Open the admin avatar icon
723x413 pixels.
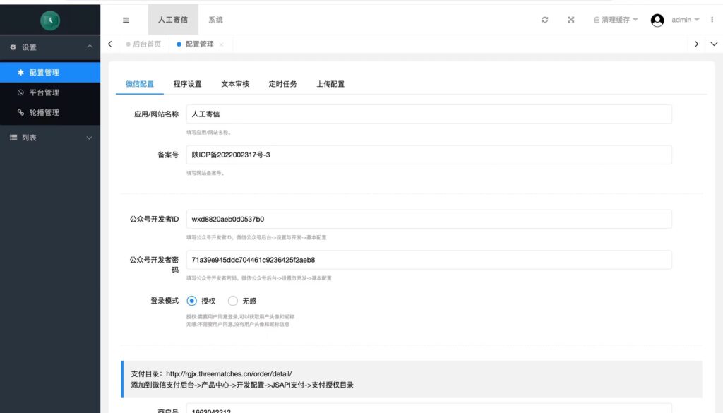pos(657,20)
